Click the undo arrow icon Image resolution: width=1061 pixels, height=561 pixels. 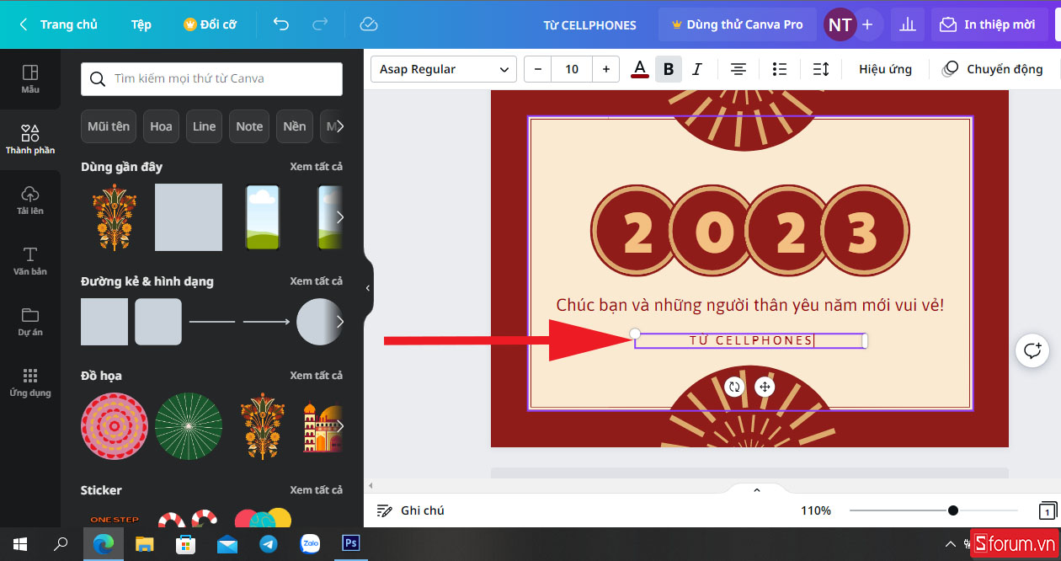click(x=281, y=24)
